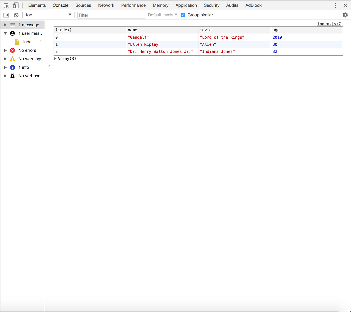The image size is (351, 312).
Task: Click the blue 1 info icon
Action: [12, 67]
